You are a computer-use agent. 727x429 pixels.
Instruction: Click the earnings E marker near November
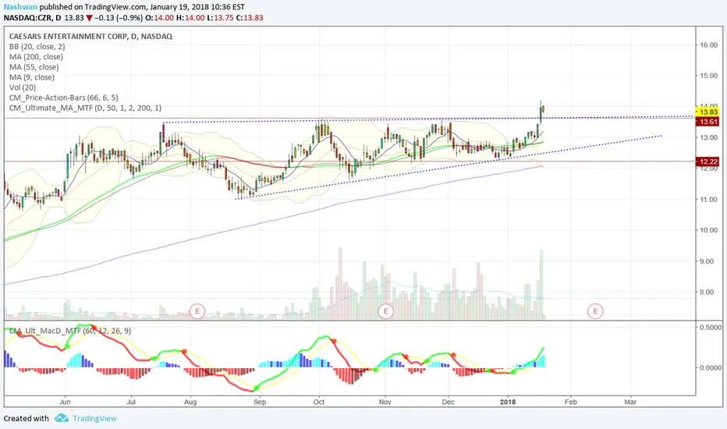(x=385, y=310)
